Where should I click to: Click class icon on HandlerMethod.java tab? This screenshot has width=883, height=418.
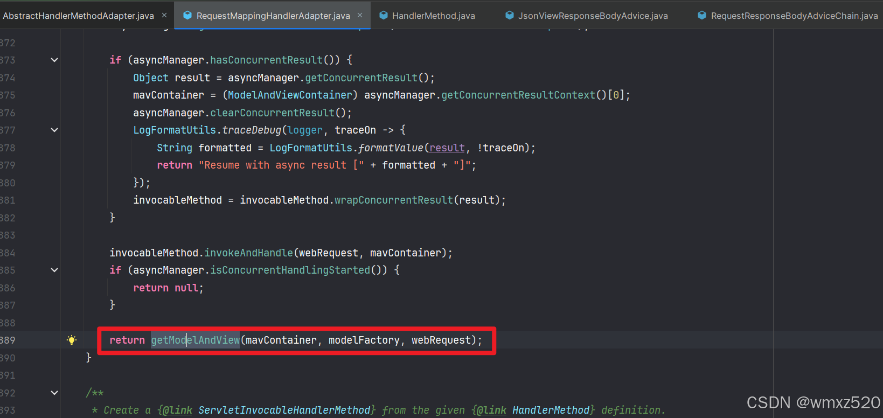click(x=384, y=16)
